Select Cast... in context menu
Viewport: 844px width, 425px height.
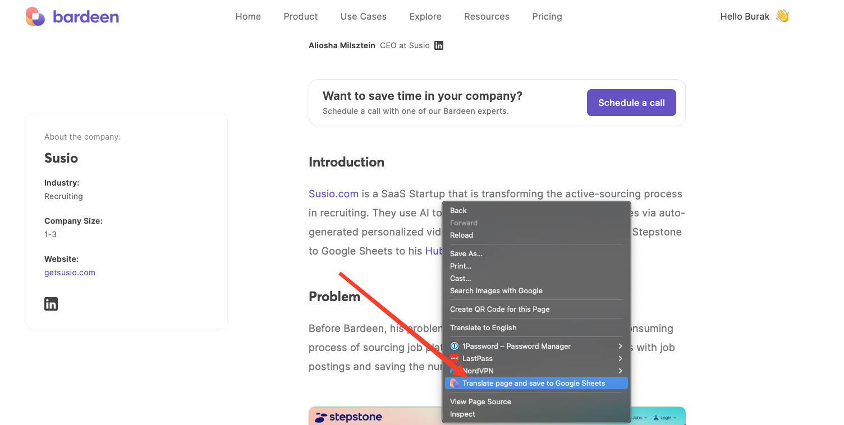[x=536, y=279]
